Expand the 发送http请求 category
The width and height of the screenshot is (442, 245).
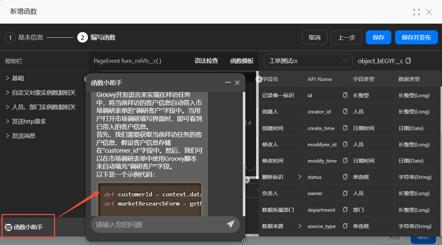[25, 121]
